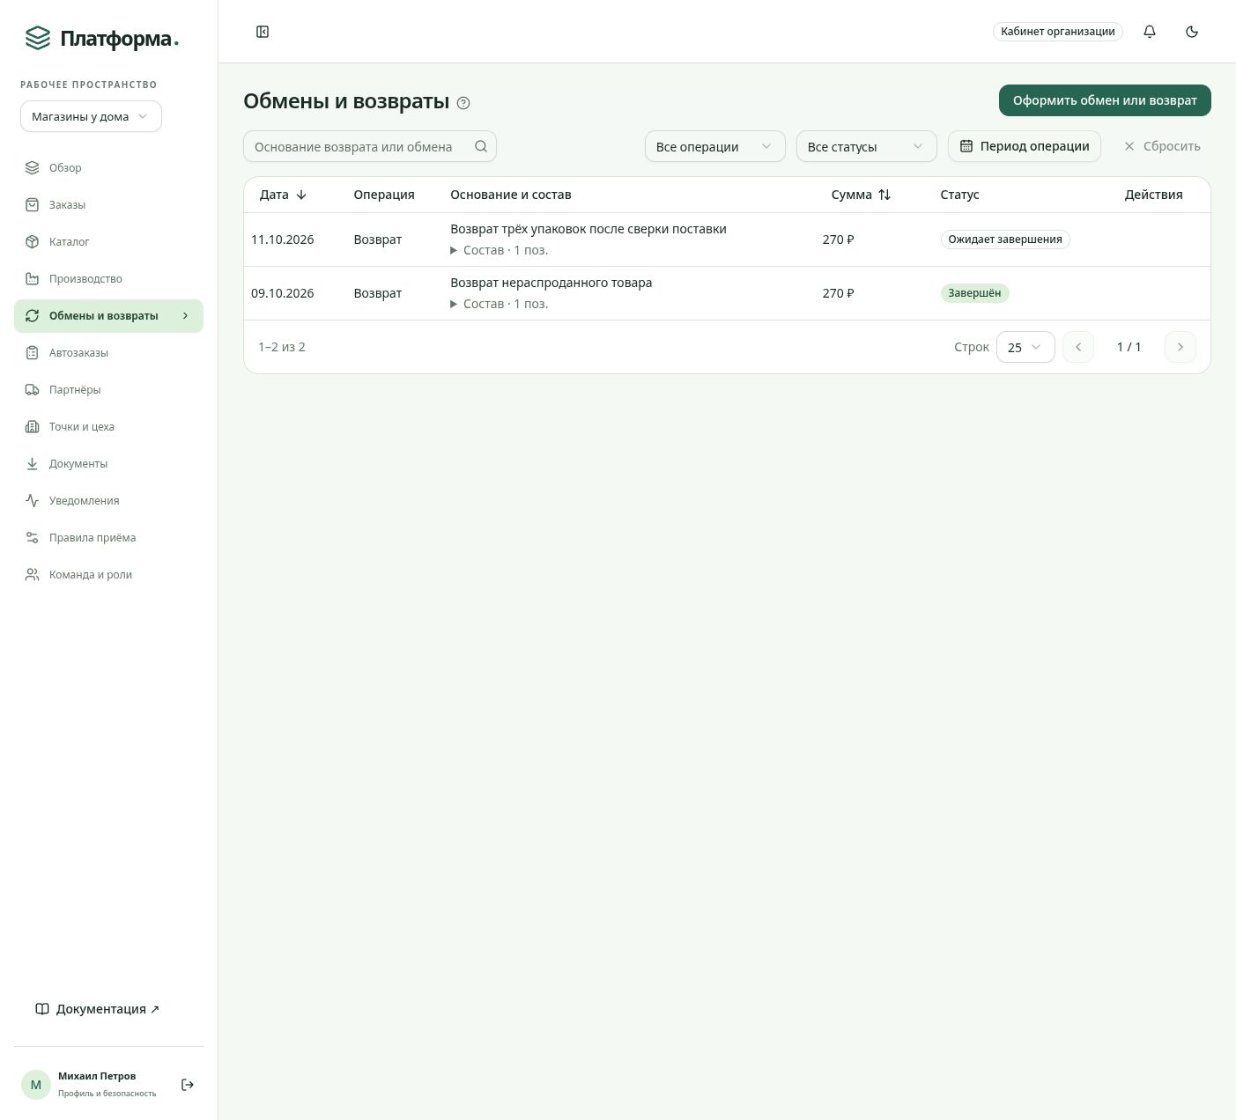Viewport: 1236px width, 1120px height.
Task: Toggle dark mode moon icon
Action: (x=1192, y=32)
